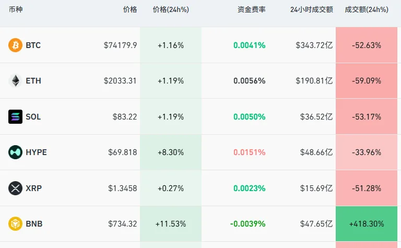Select the ETH price $2033.31

[120, 81]
